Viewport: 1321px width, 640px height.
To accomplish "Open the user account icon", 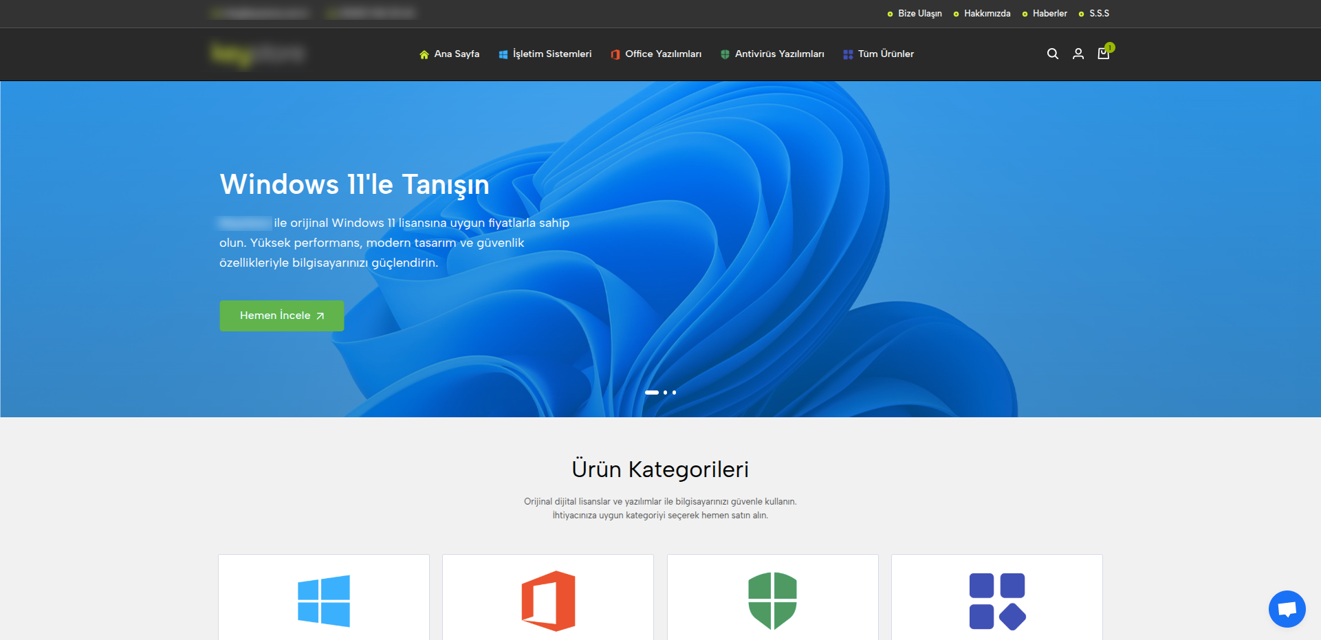I will click(x=1078, y=54).
